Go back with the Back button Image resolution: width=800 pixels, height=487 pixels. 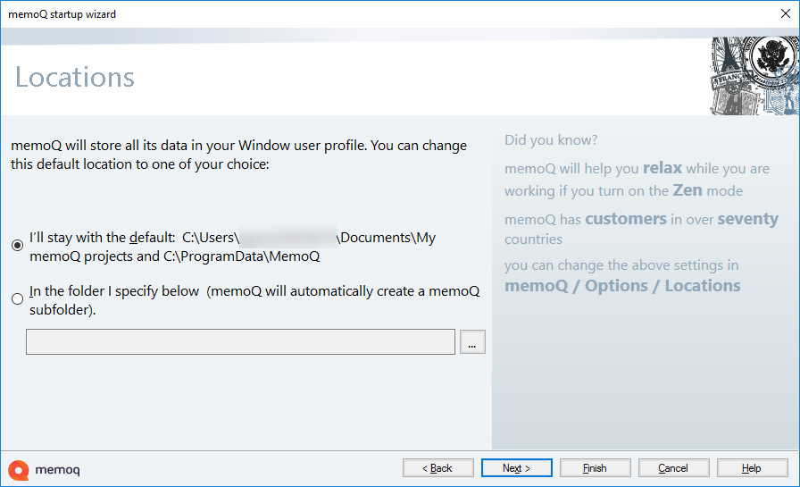438,468
